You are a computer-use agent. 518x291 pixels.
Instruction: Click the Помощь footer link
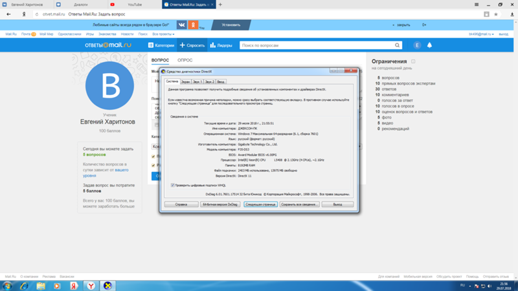(473, 277)
